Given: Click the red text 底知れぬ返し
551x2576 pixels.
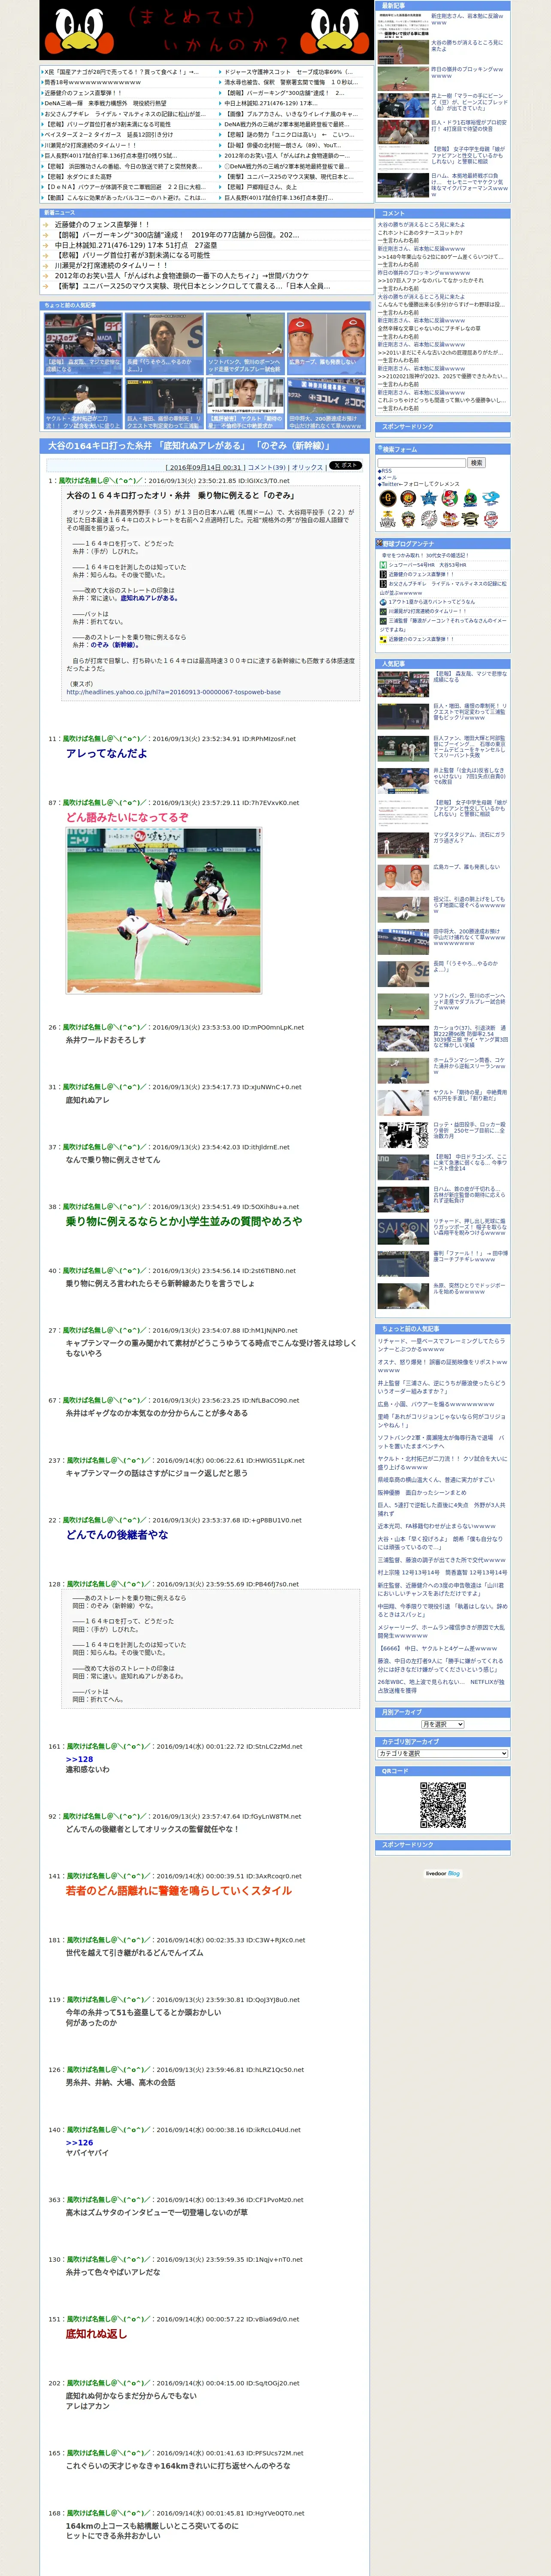Looking at the screenshot, I should 97,2333.
